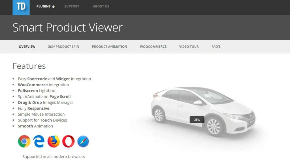Click 'Fully Responsive' list item
The width and height of the screenshot is (290, 167).
point(34,108)
